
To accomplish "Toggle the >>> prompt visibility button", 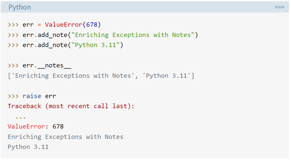I will [279, 7].
